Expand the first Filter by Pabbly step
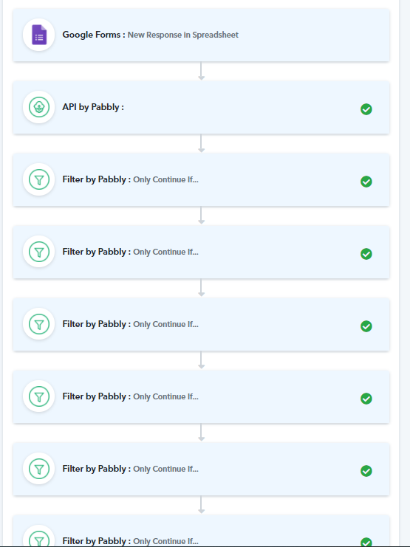 pos(201,179)
